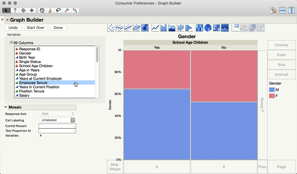Open the Graph Builder red triangle menu
297x174 pixels.
7,20
